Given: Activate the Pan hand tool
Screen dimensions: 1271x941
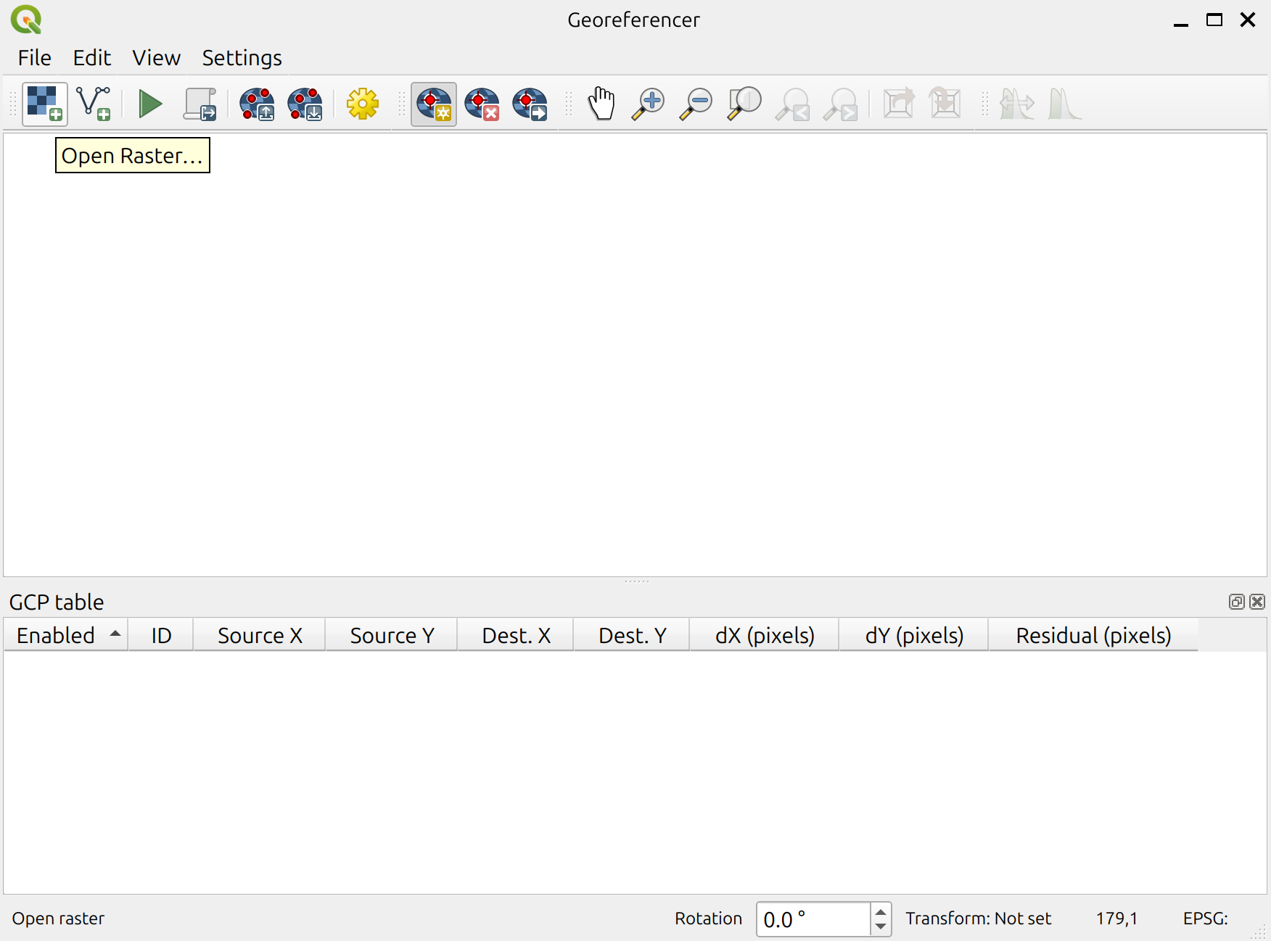Looking at the screenshot, I should click(601, 104).
